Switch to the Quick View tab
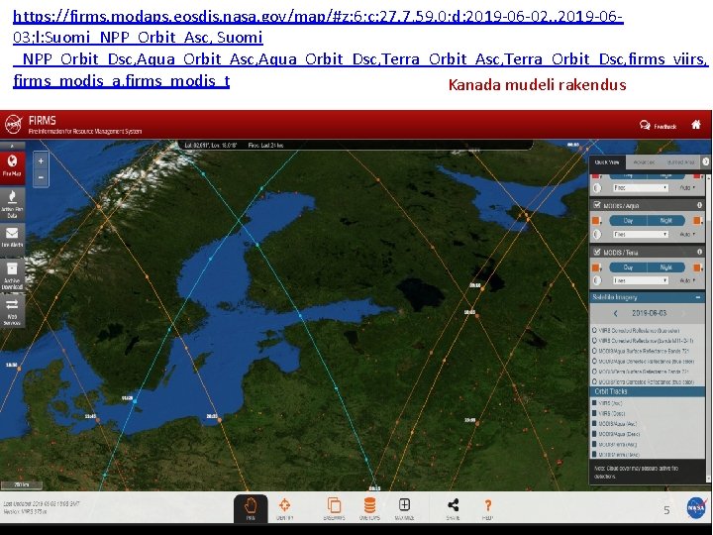The width and height of the screenshot is (713, 535). [607, 161]
